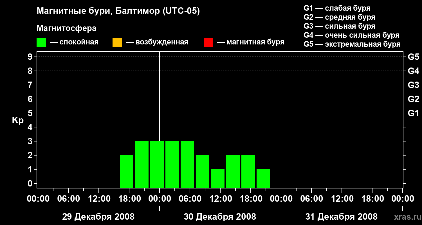
Task: Click the '— возбужденная' legend label
Action: (x=157, y=42)
